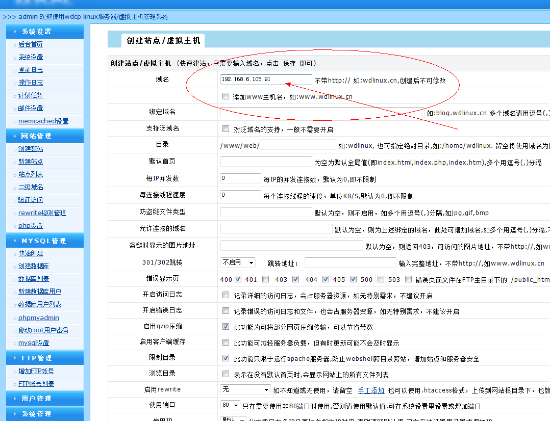Uncheck error page 404 checkbox

coord(326,279)
